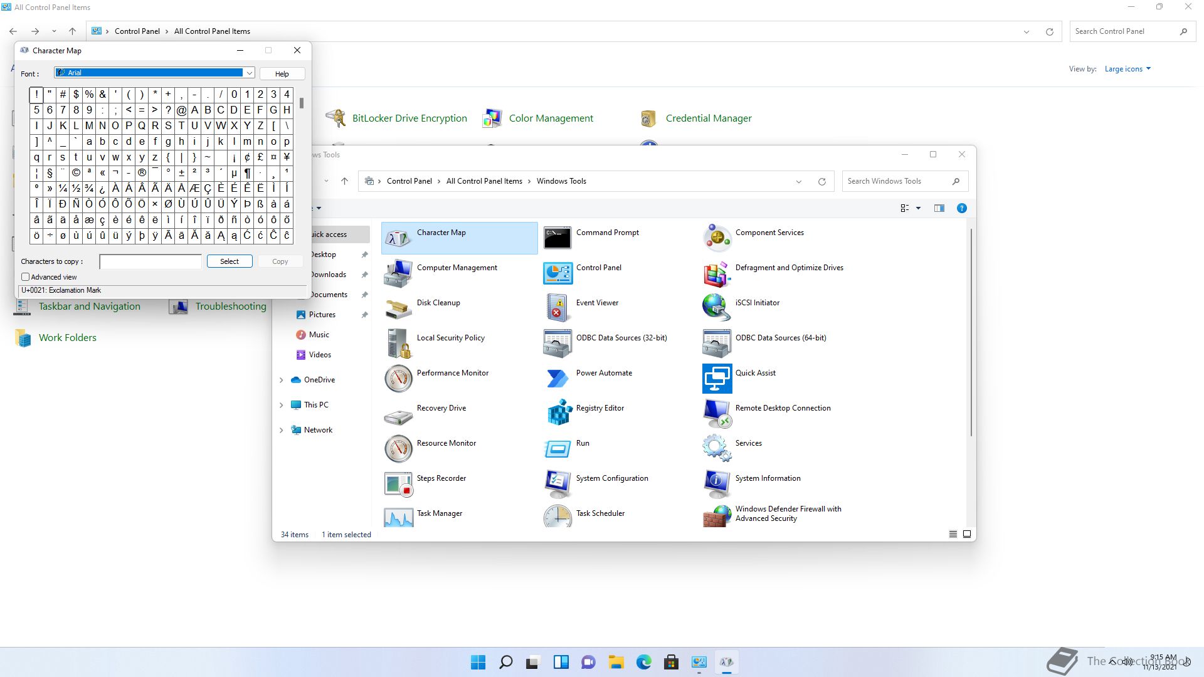Open Services icon
Viewport: 1204px width, 677px height.
point(717,448)
